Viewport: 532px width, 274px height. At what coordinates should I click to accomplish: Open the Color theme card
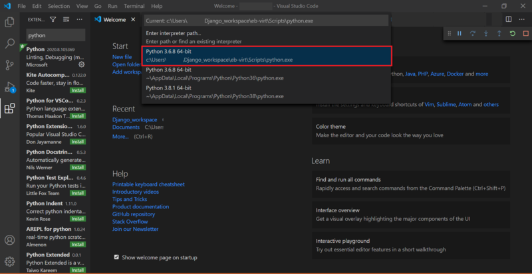(411, 131)
